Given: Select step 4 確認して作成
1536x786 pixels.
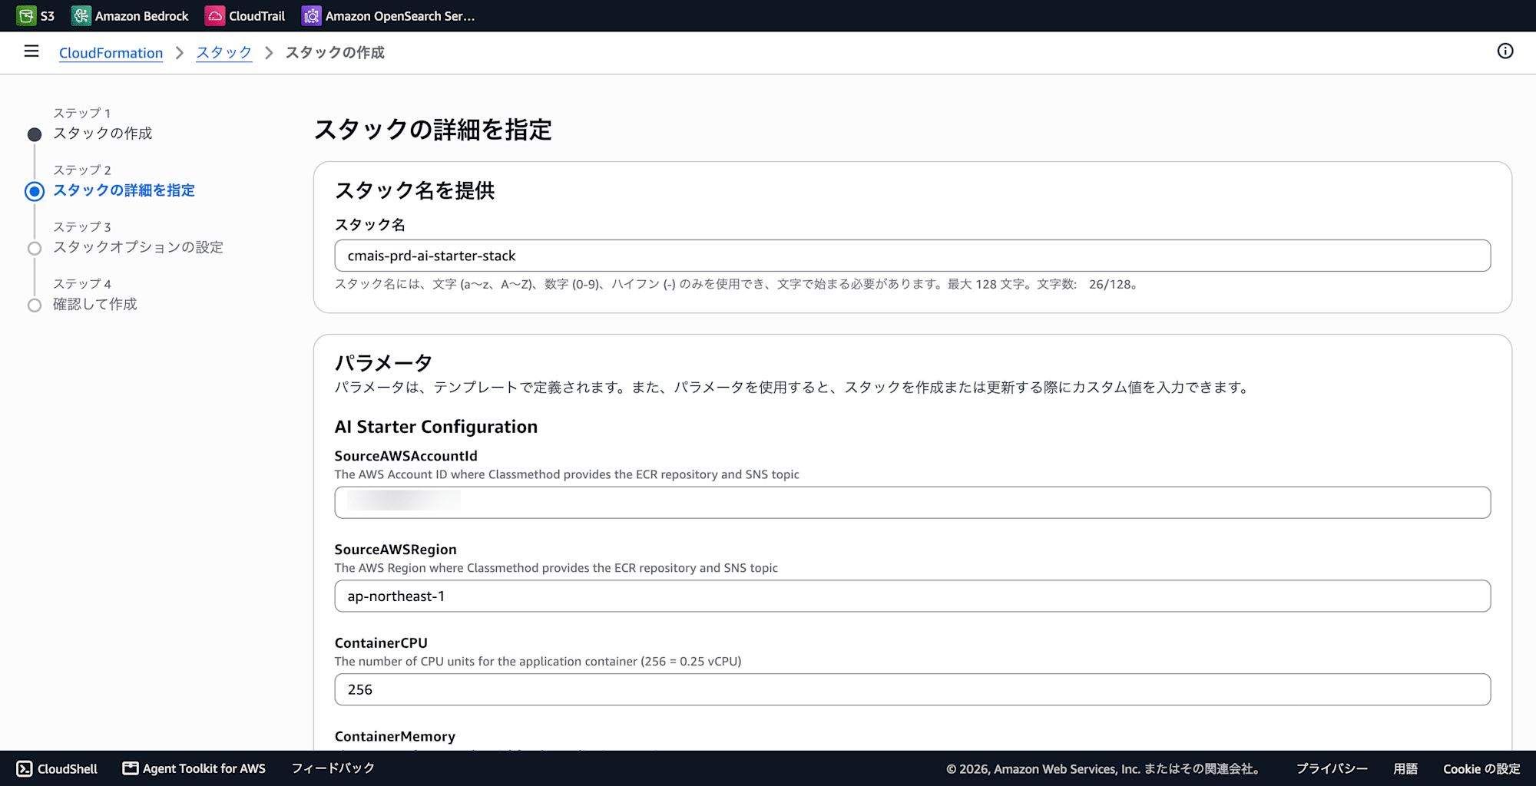Looking at the screenshot, I should (x=95, y=304).
